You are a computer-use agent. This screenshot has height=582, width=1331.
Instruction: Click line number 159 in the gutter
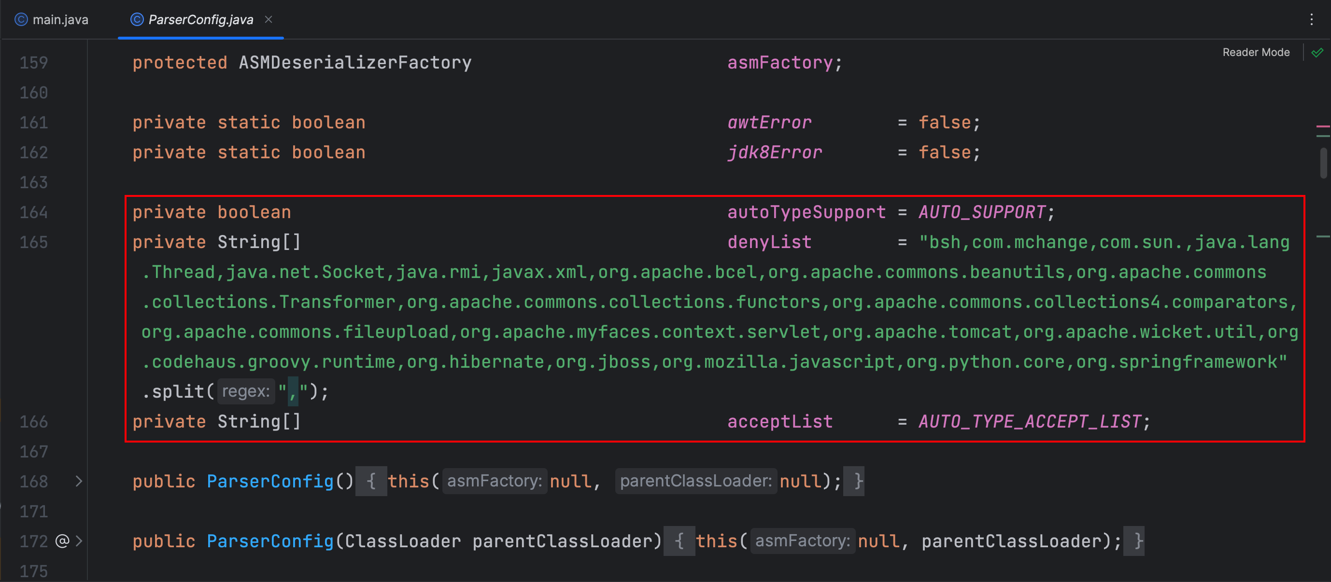click(34, 63)
